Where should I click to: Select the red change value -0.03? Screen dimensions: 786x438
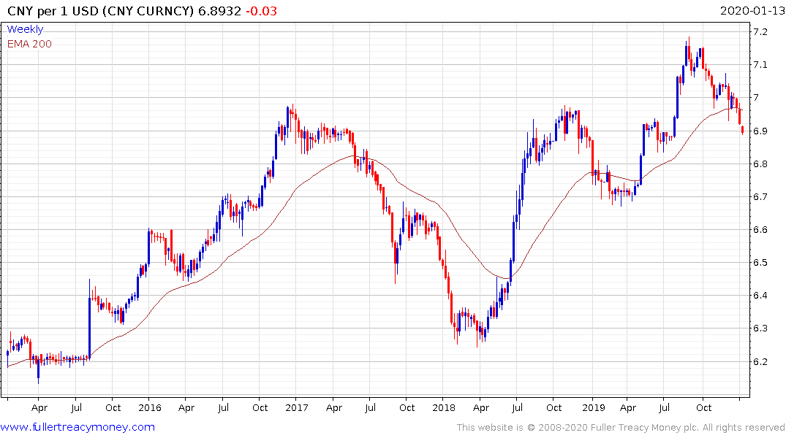(261, 11)
